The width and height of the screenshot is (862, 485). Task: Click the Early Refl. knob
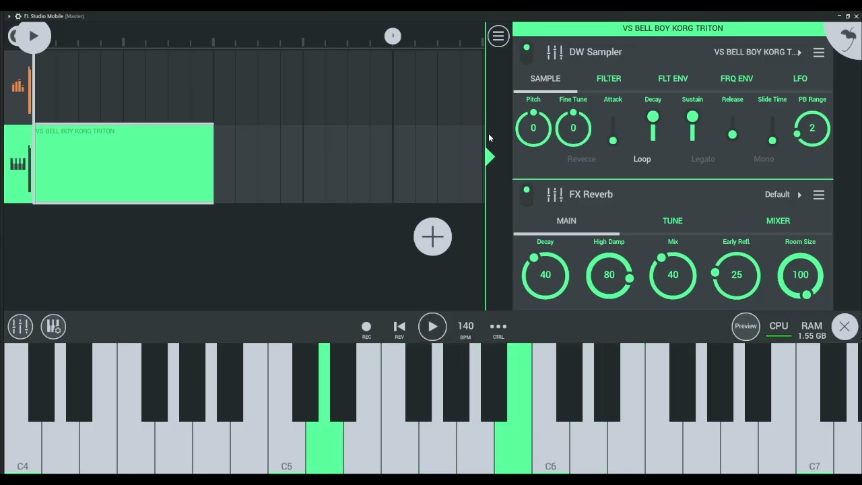click(737, 275)
